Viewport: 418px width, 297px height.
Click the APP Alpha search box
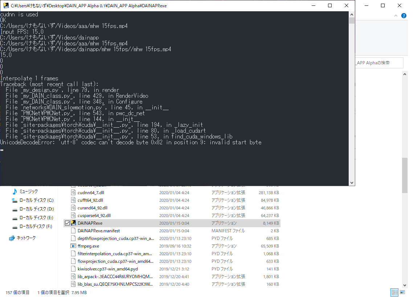pyautogui.click(x=379, y=63)
